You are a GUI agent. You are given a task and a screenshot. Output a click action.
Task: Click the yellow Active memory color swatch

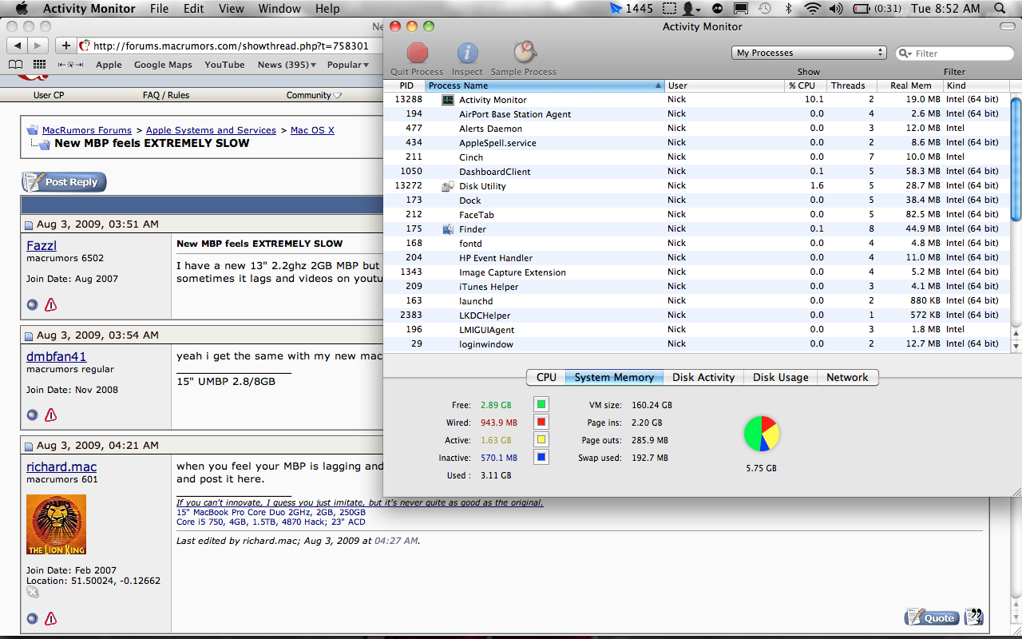541,440
